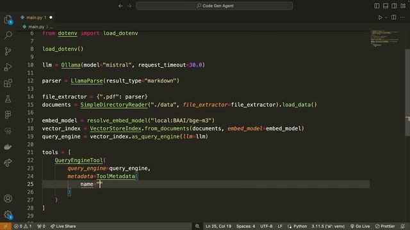Change encoding via UTF-8
Image resolution: width=410 pixels, height=230 pixels.
coord(266,226)
